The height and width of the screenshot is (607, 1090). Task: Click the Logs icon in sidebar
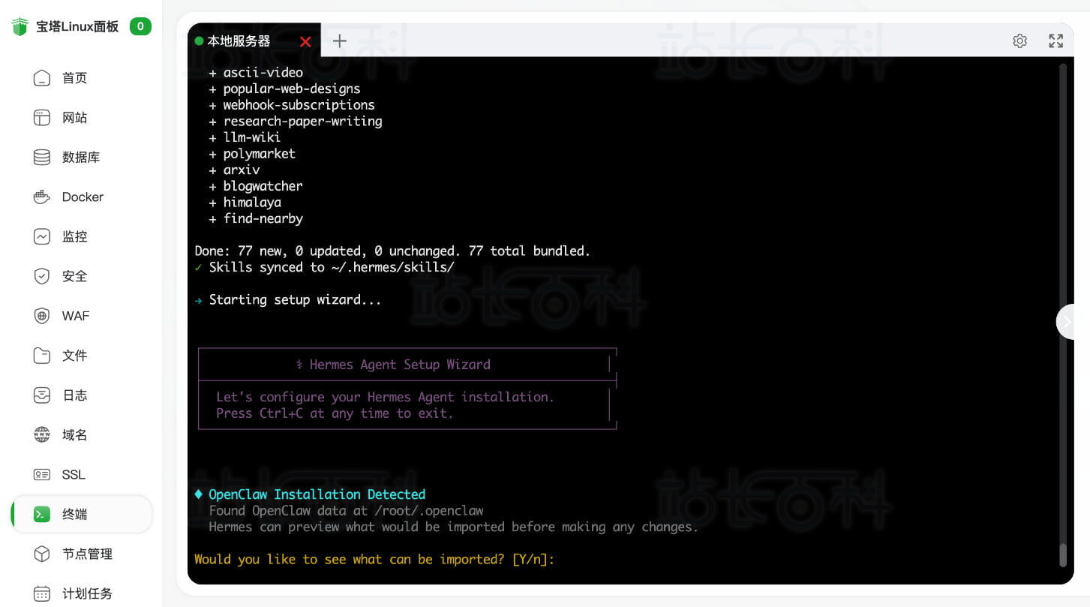coord(42,395)
